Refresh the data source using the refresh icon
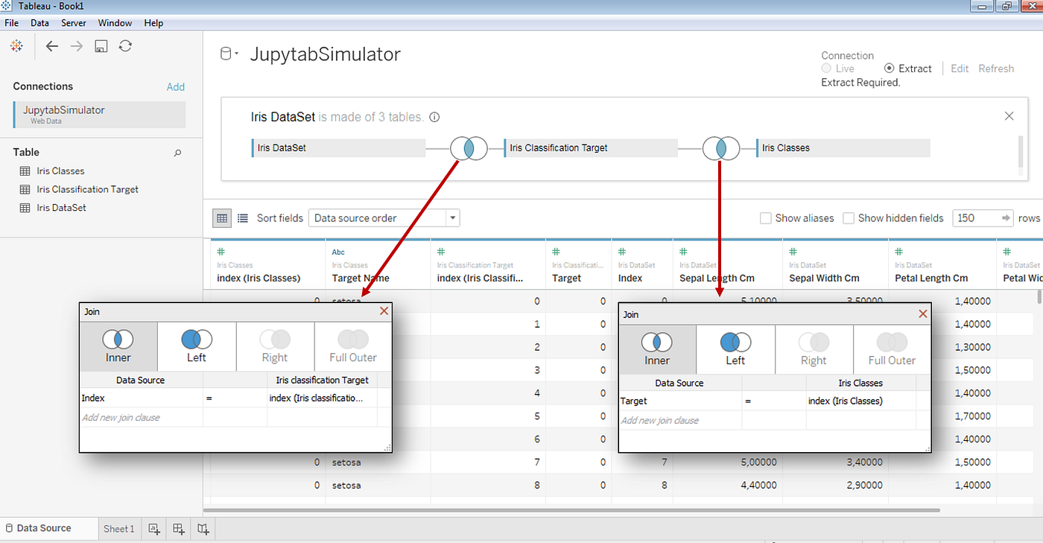This screenshot has height=543, width=1043. pos(125,45)
